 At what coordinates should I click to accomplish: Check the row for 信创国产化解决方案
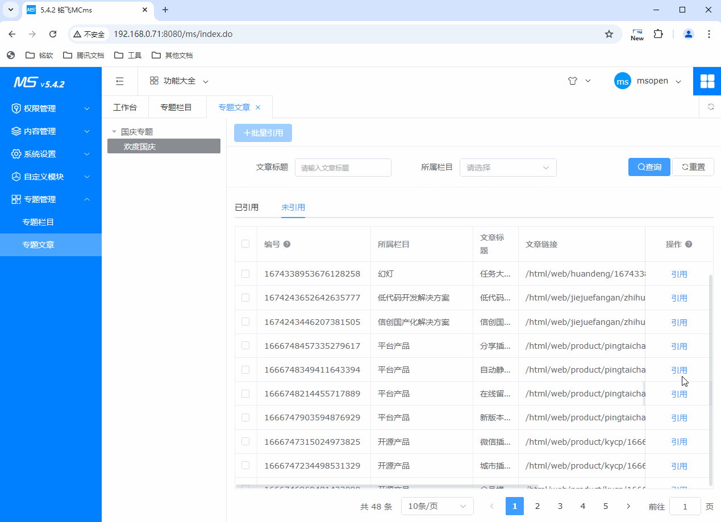point(245,321)
